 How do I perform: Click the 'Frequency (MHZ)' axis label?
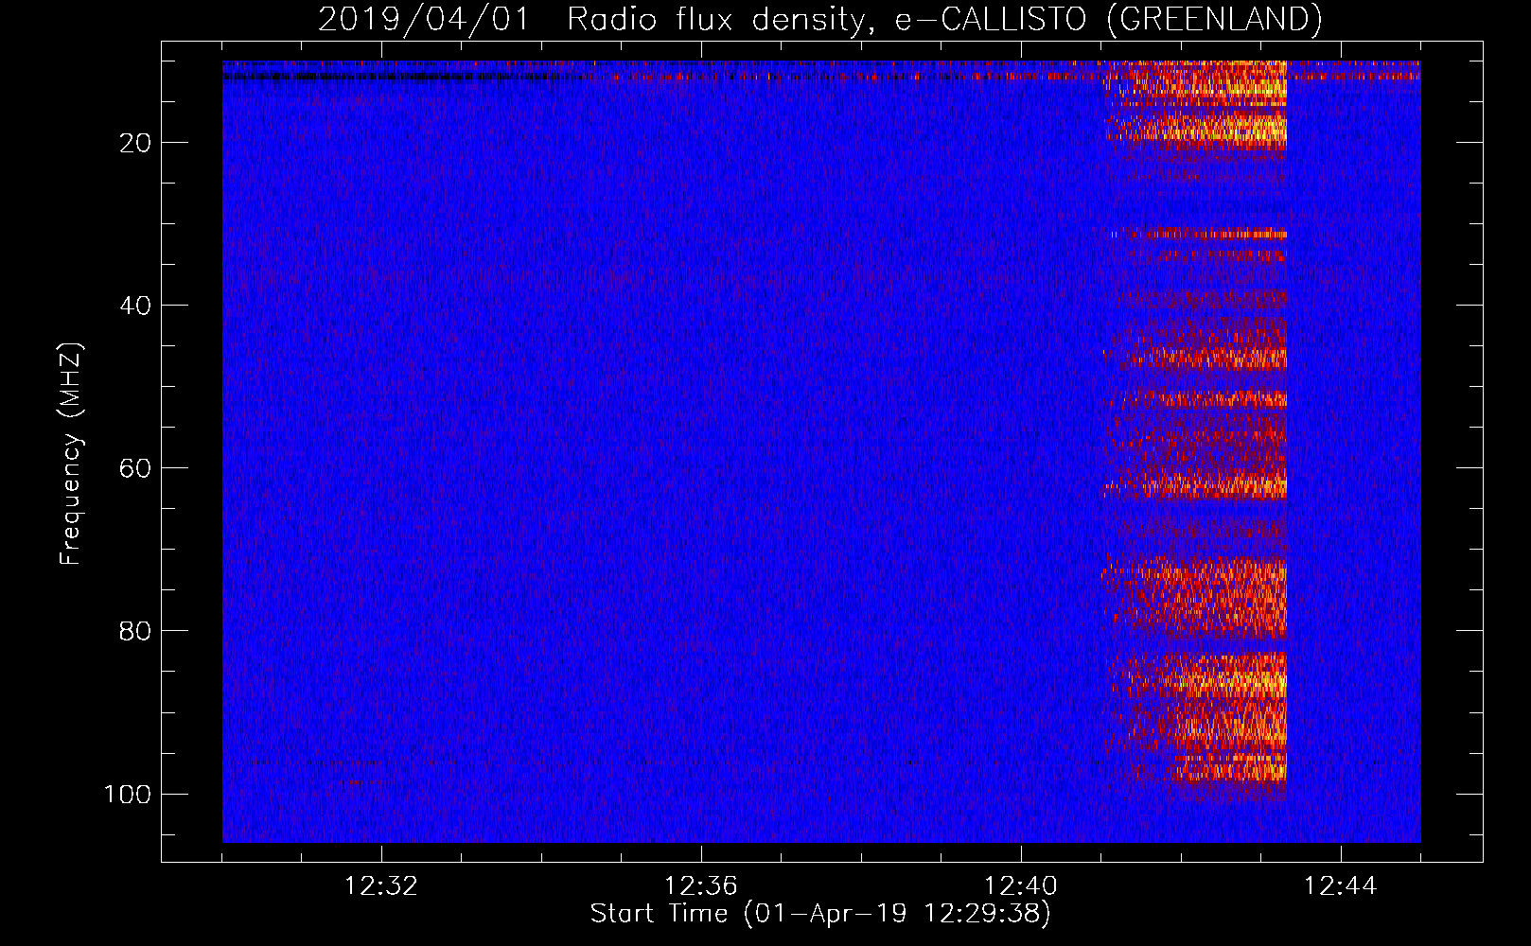click(71, 454)
